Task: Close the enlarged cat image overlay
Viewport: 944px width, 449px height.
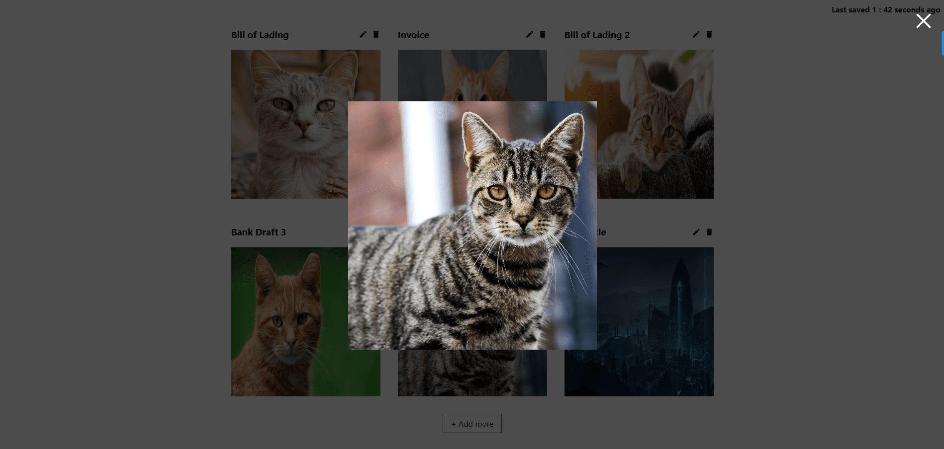Action: tap(923, 21)
